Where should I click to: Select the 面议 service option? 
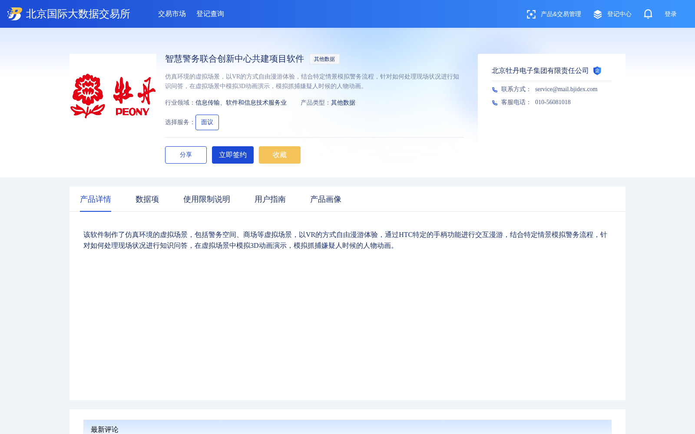[x=207, y=122]
